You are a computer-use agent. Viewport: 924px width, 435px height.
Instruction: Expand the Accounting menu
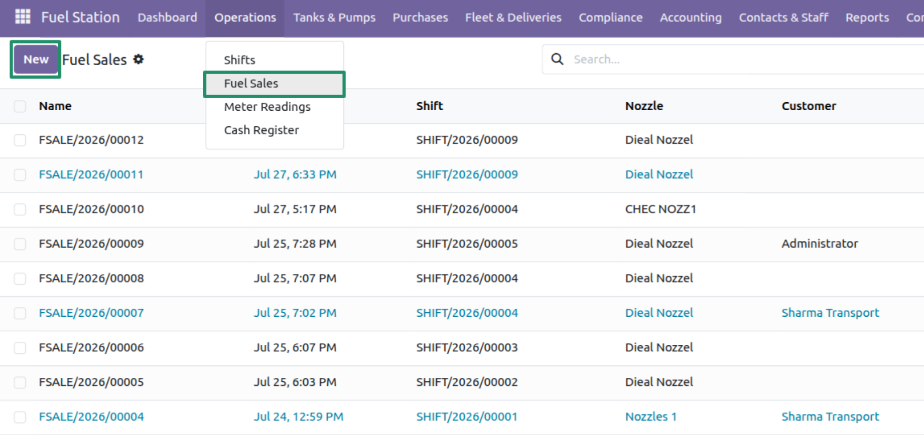click(x=691, y=18)
